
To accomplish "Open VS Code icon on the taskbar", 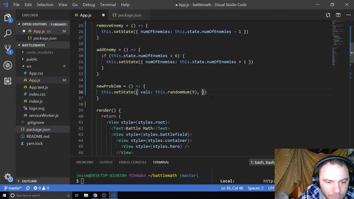I will pyautogui.click(x=113, y=195).
